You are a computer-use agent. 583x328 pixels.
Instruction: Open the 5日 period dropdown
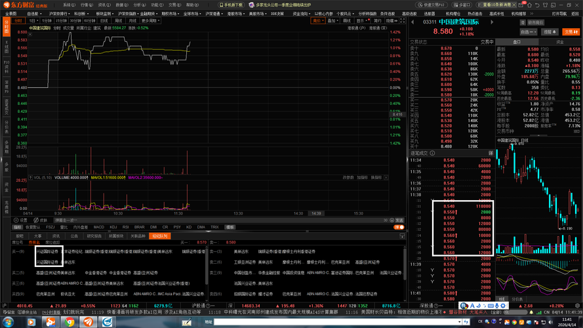tap(33, 21)
